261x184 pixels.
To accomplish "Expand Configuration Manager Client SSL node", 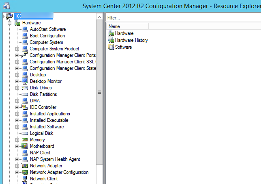I will pyautogui.click(x=17, y=62).
